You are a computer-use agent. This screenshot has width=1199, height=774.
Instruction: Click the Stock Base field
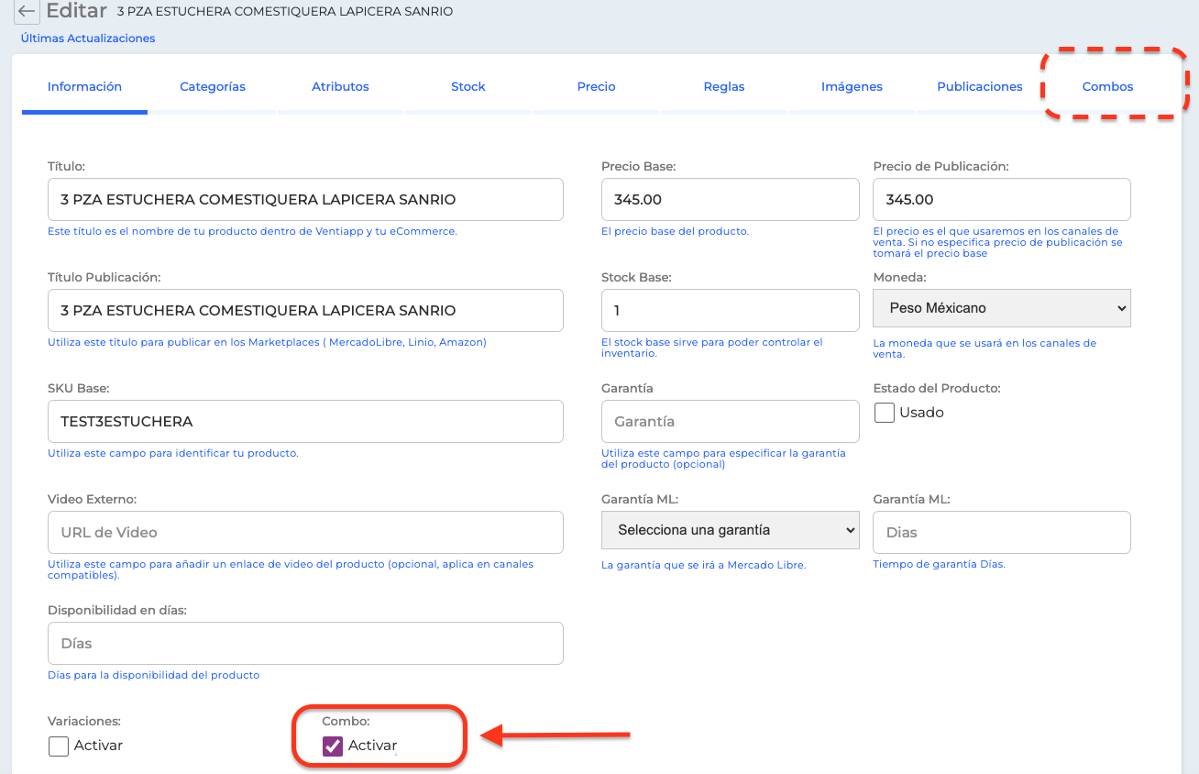pyautogui.click(x=731, y=310)
